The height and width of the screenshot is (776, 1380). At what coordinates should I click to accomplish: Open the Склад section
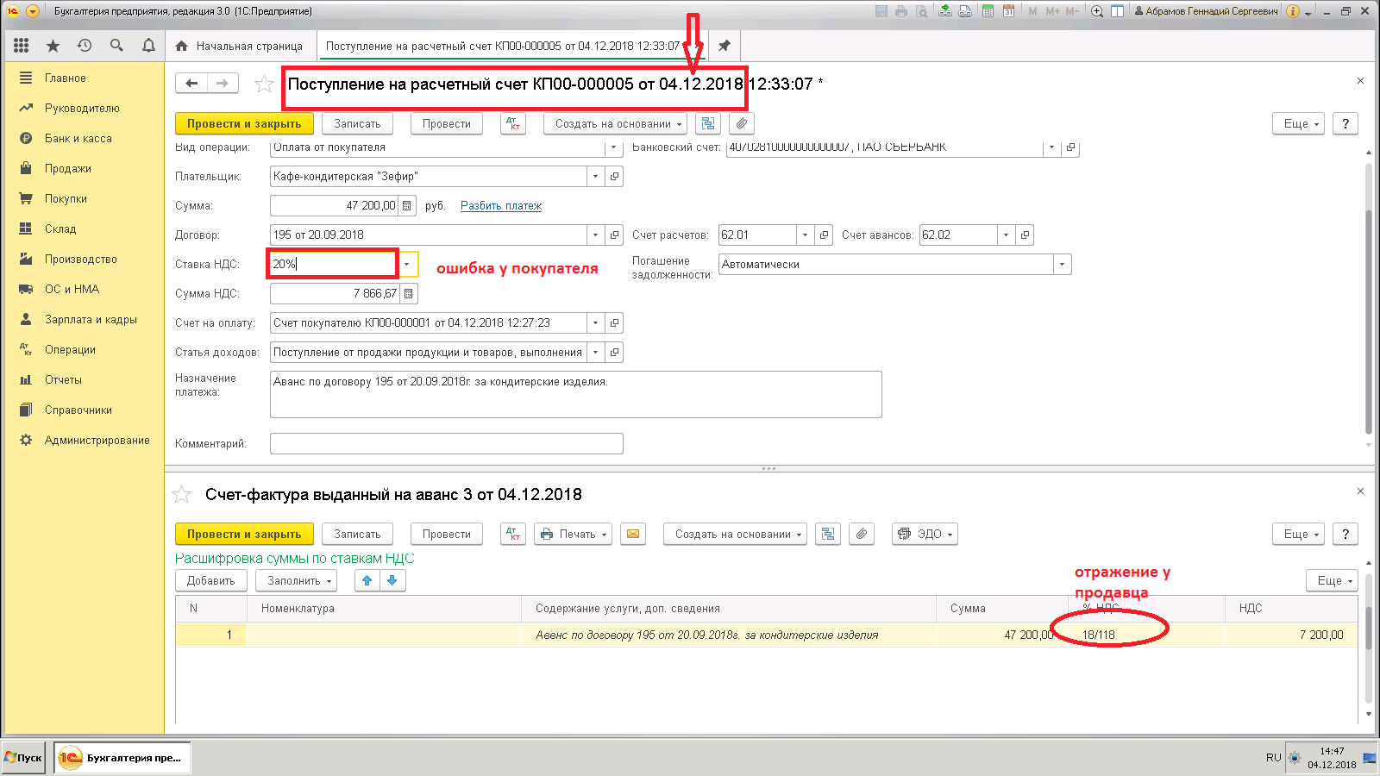[x=60, y=228]
